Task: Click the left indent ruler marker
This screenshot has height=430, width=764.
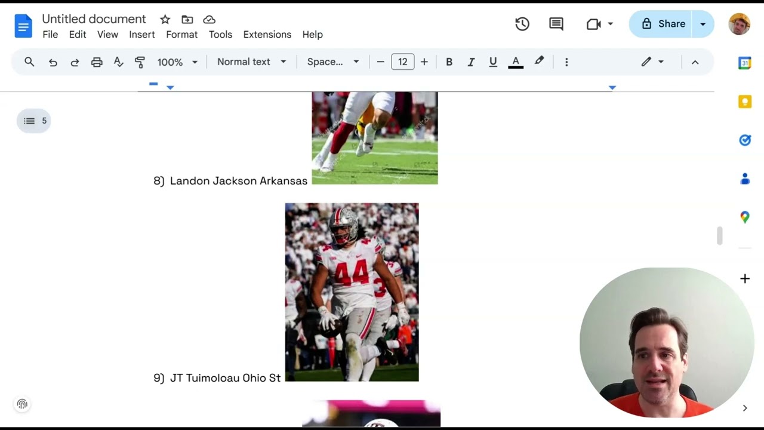Action: tap(170, 88)
